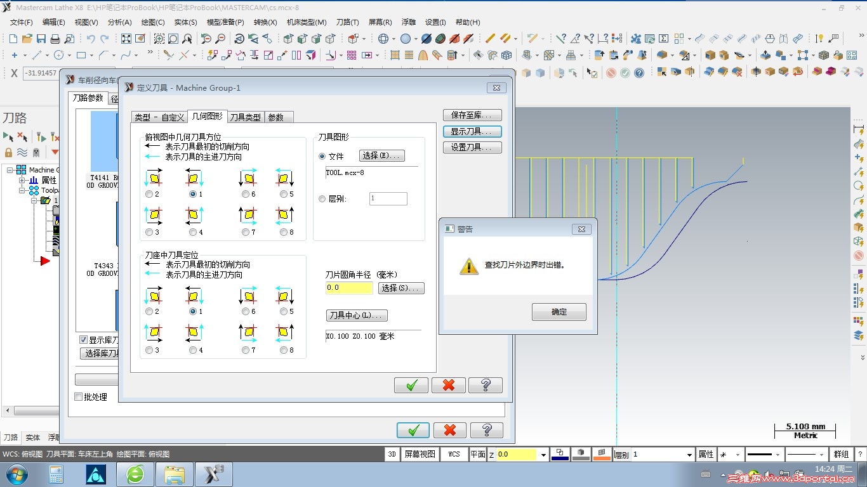The image size is (867, 487).
Task: Open the 文件(F) menu
Action: [x=21, y=22]
